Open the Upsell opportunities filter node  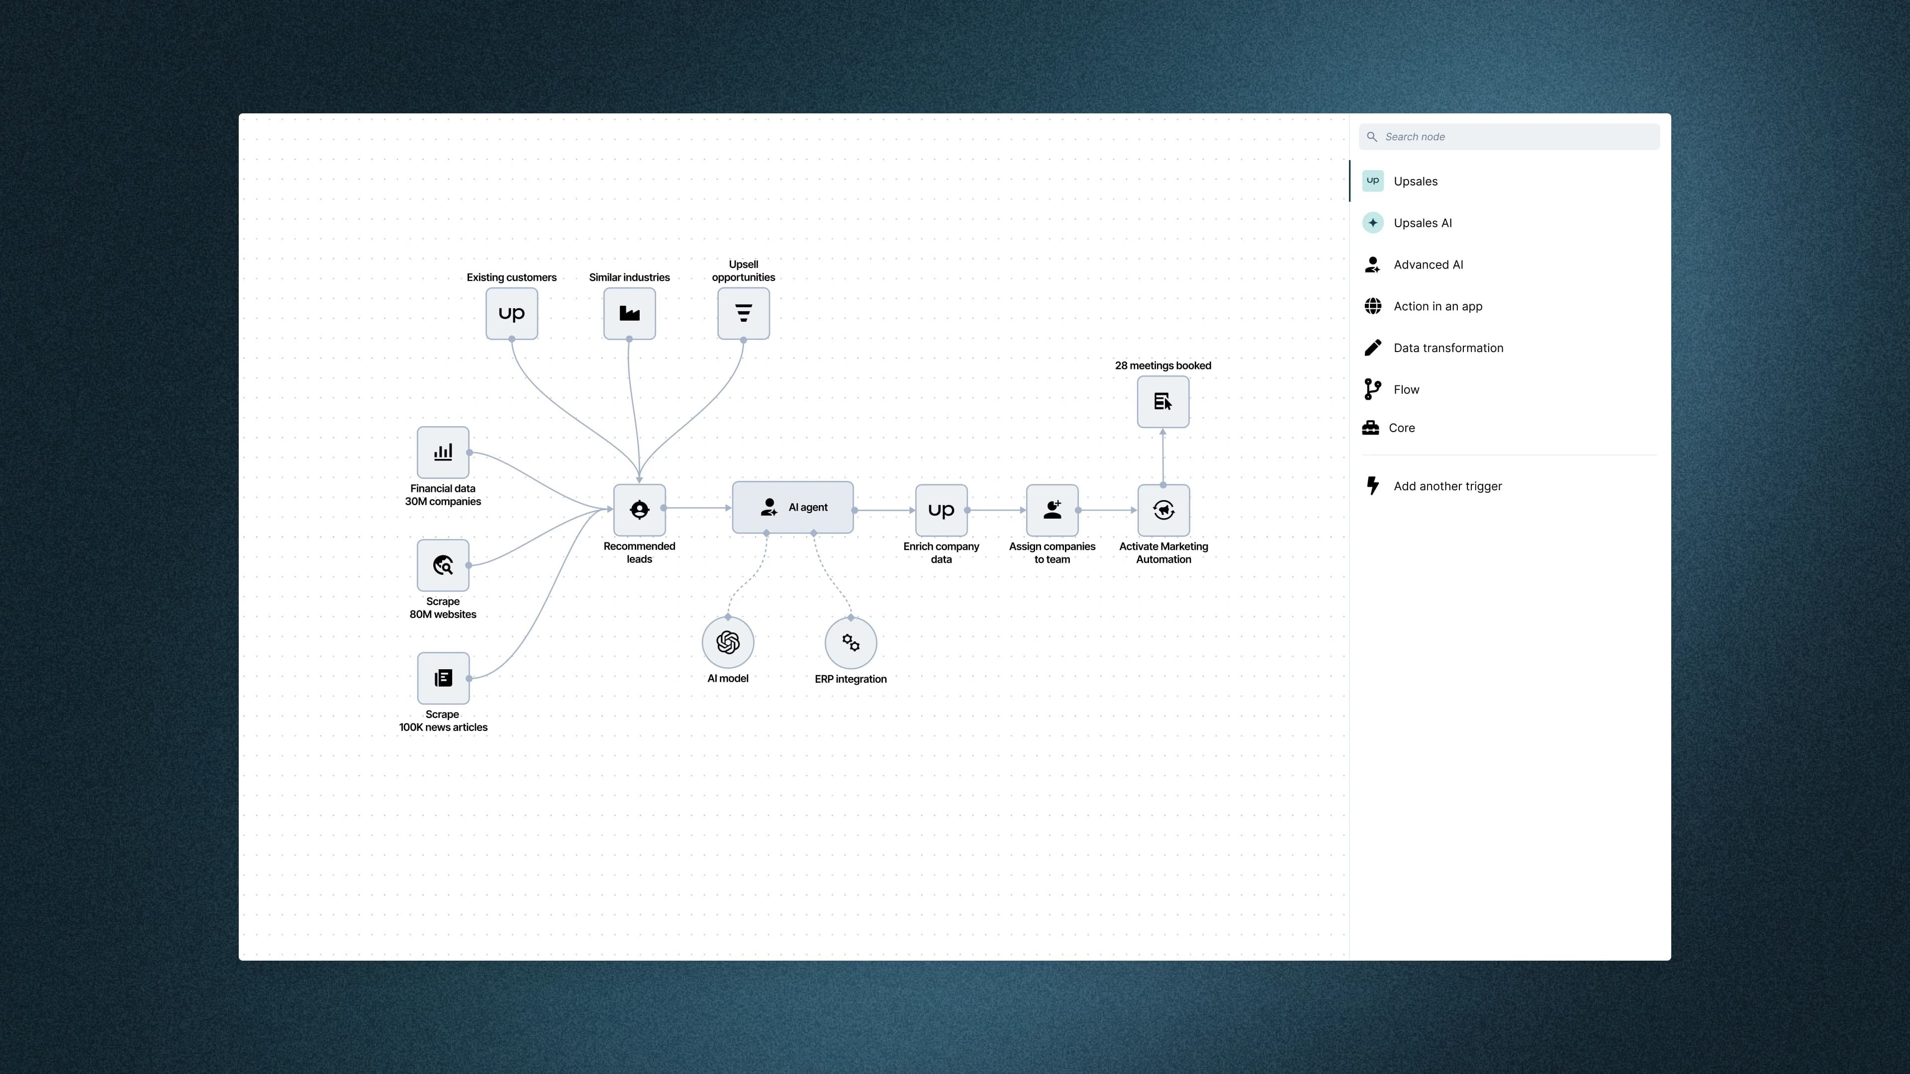point(743,313)
